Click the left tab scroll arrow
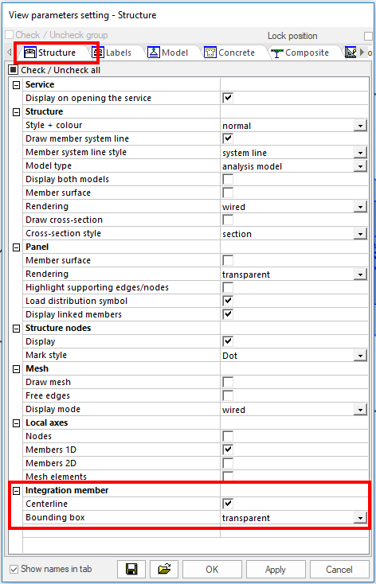The height and width of the screenshot is (584, 376). pyautogui.click(x=10, y=53)
